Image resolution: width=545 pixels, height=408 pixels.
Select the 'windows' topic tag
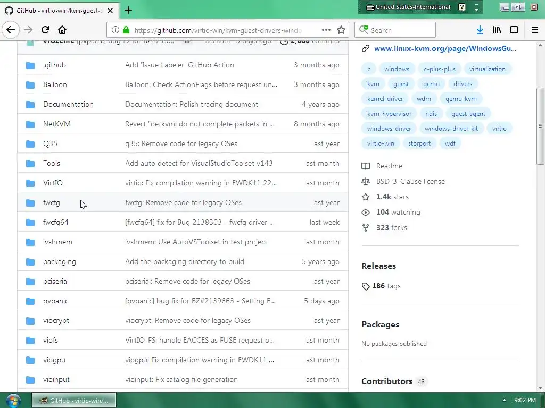click(x=397, y=69)
